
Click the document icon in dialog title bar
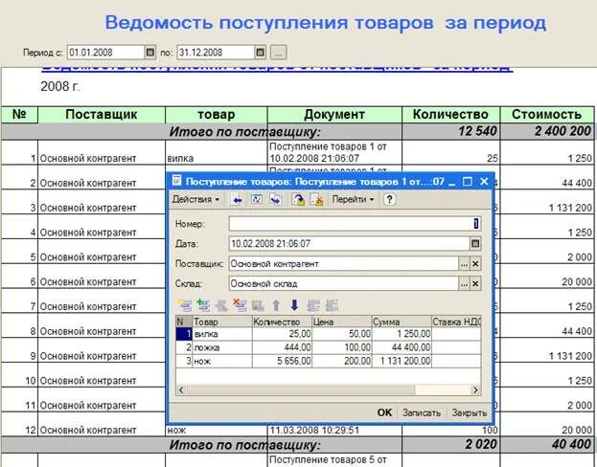pyautogui.click(x=176, y=180)
